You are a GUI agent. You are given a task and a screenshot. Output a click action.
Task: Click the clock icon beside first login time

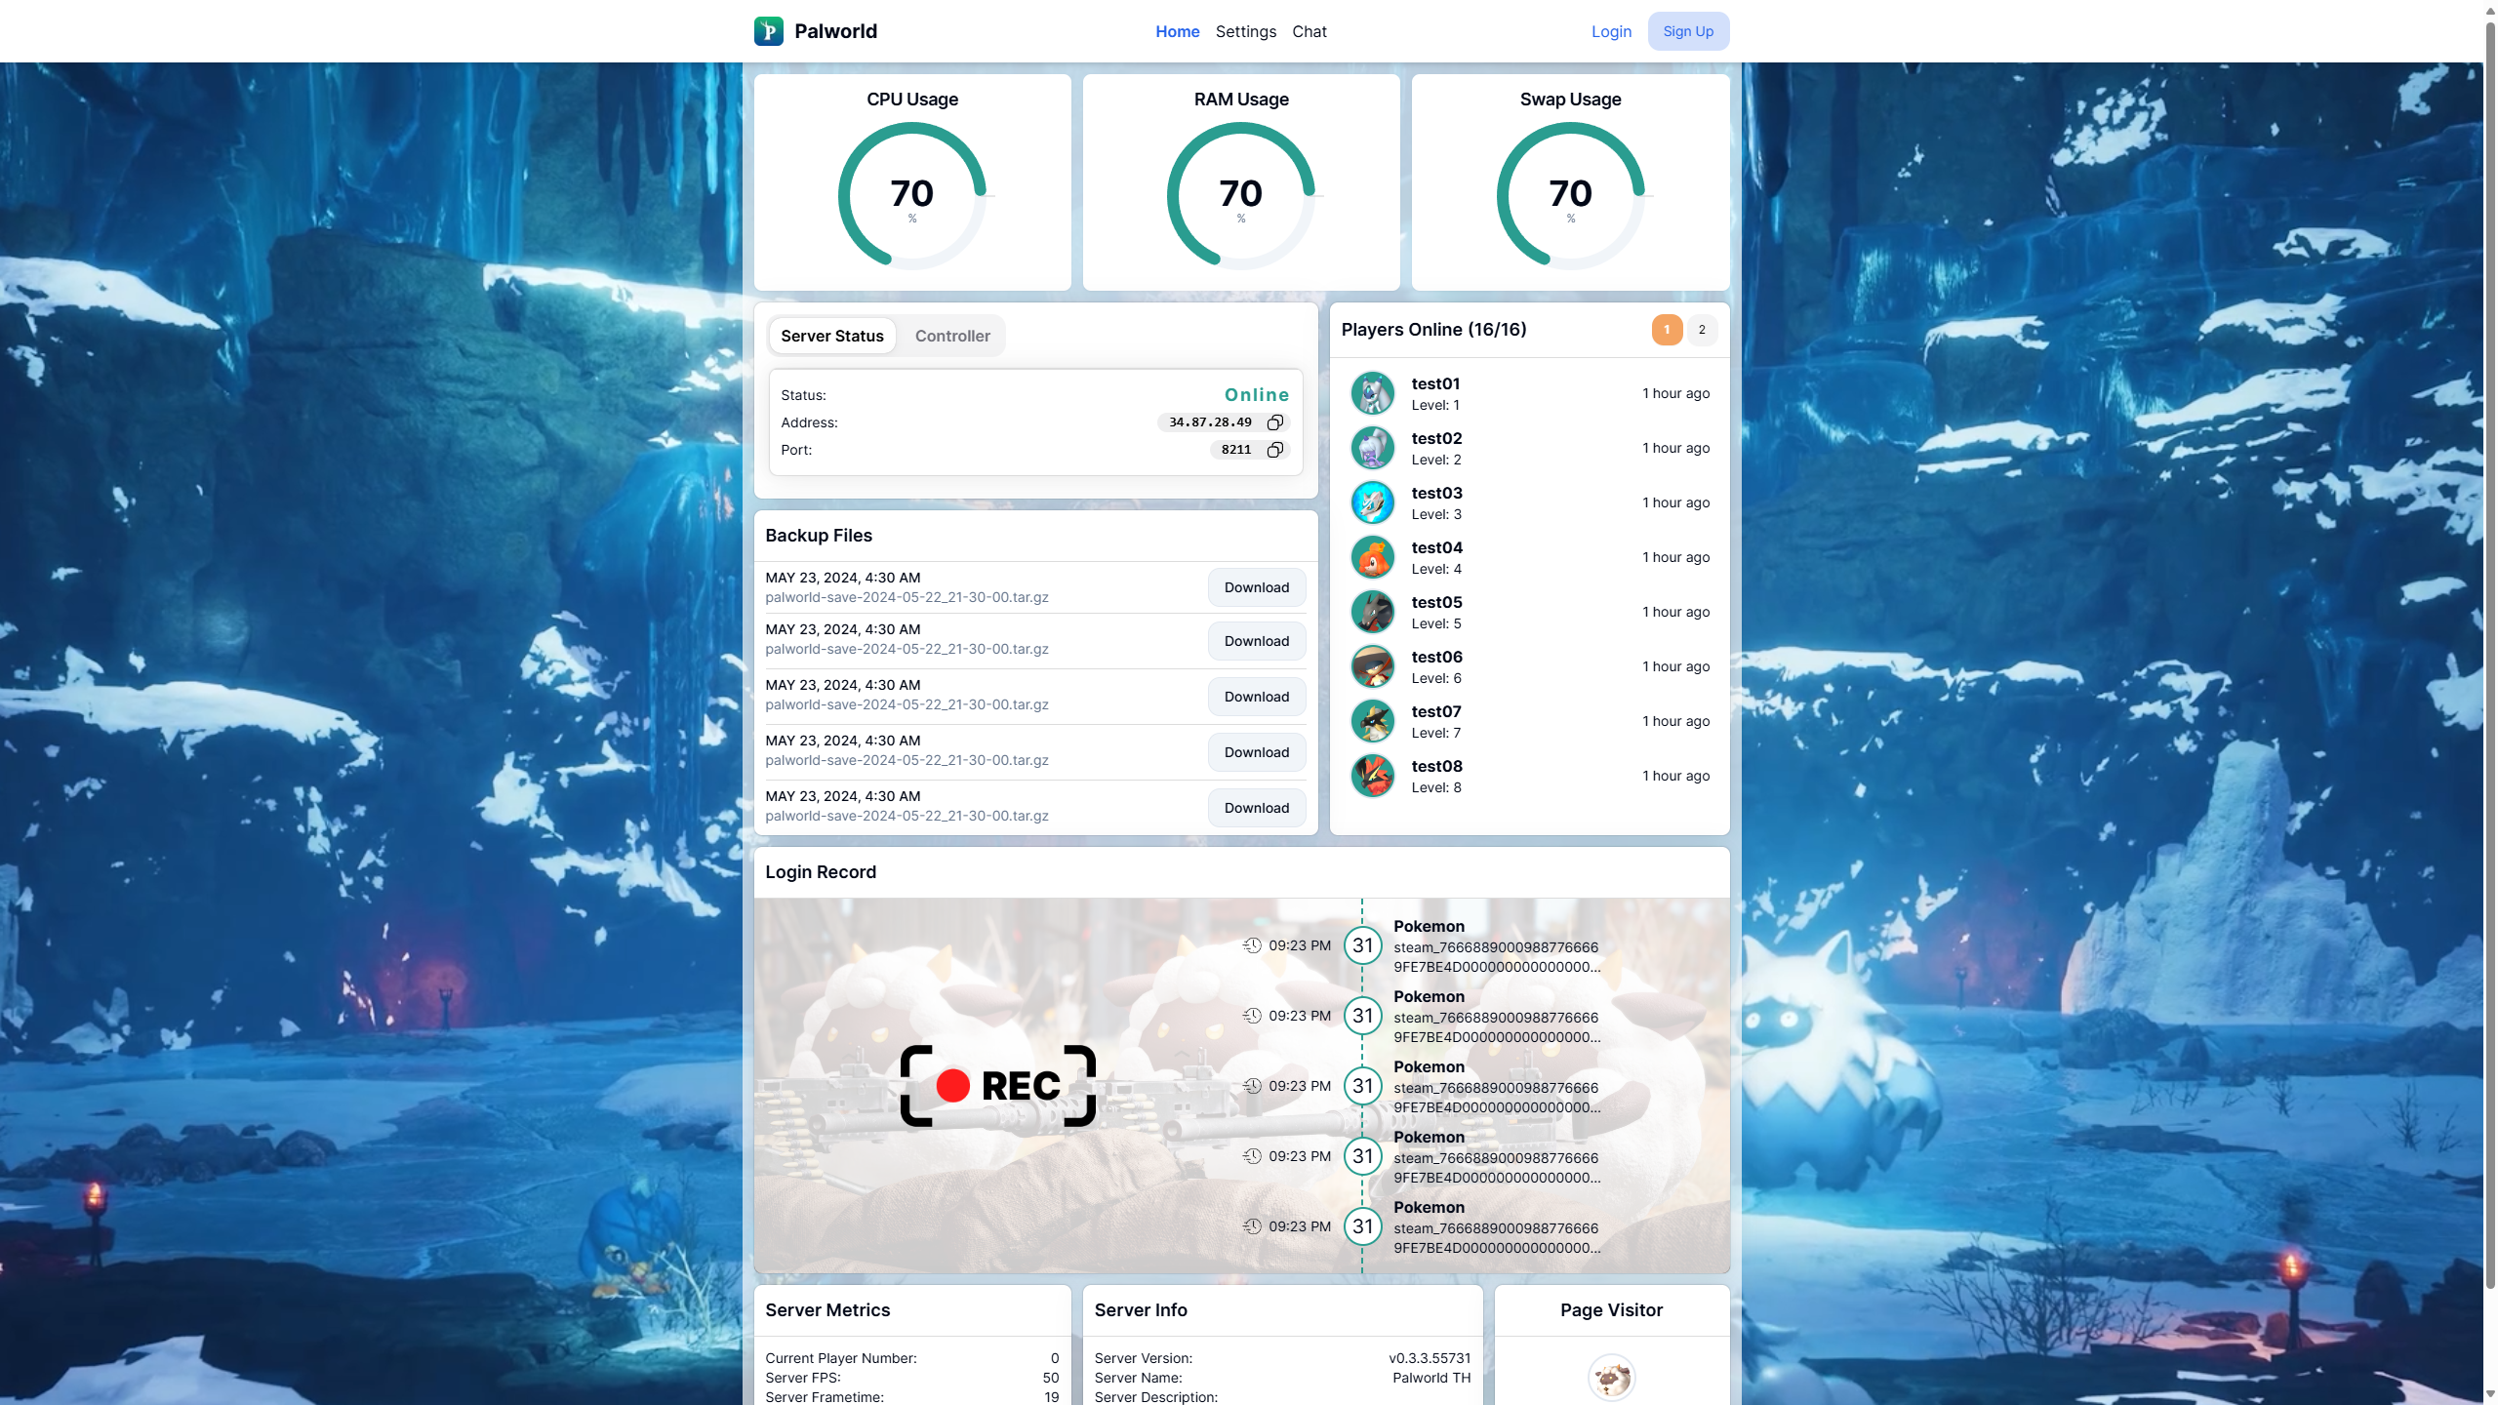click(x=1252, y=945)
